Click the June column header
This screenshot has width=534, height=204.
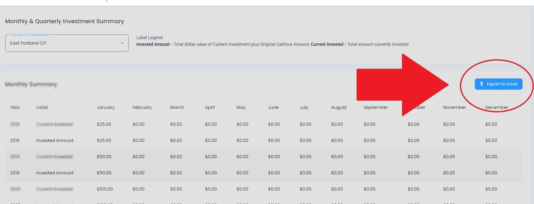coord(273,108)
